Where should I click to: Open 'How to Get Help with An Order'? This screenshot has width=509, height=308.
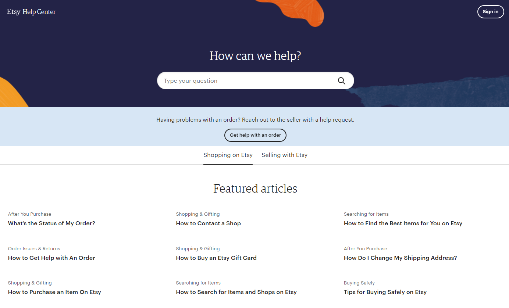pyautogui.click(x=51, y=258)
